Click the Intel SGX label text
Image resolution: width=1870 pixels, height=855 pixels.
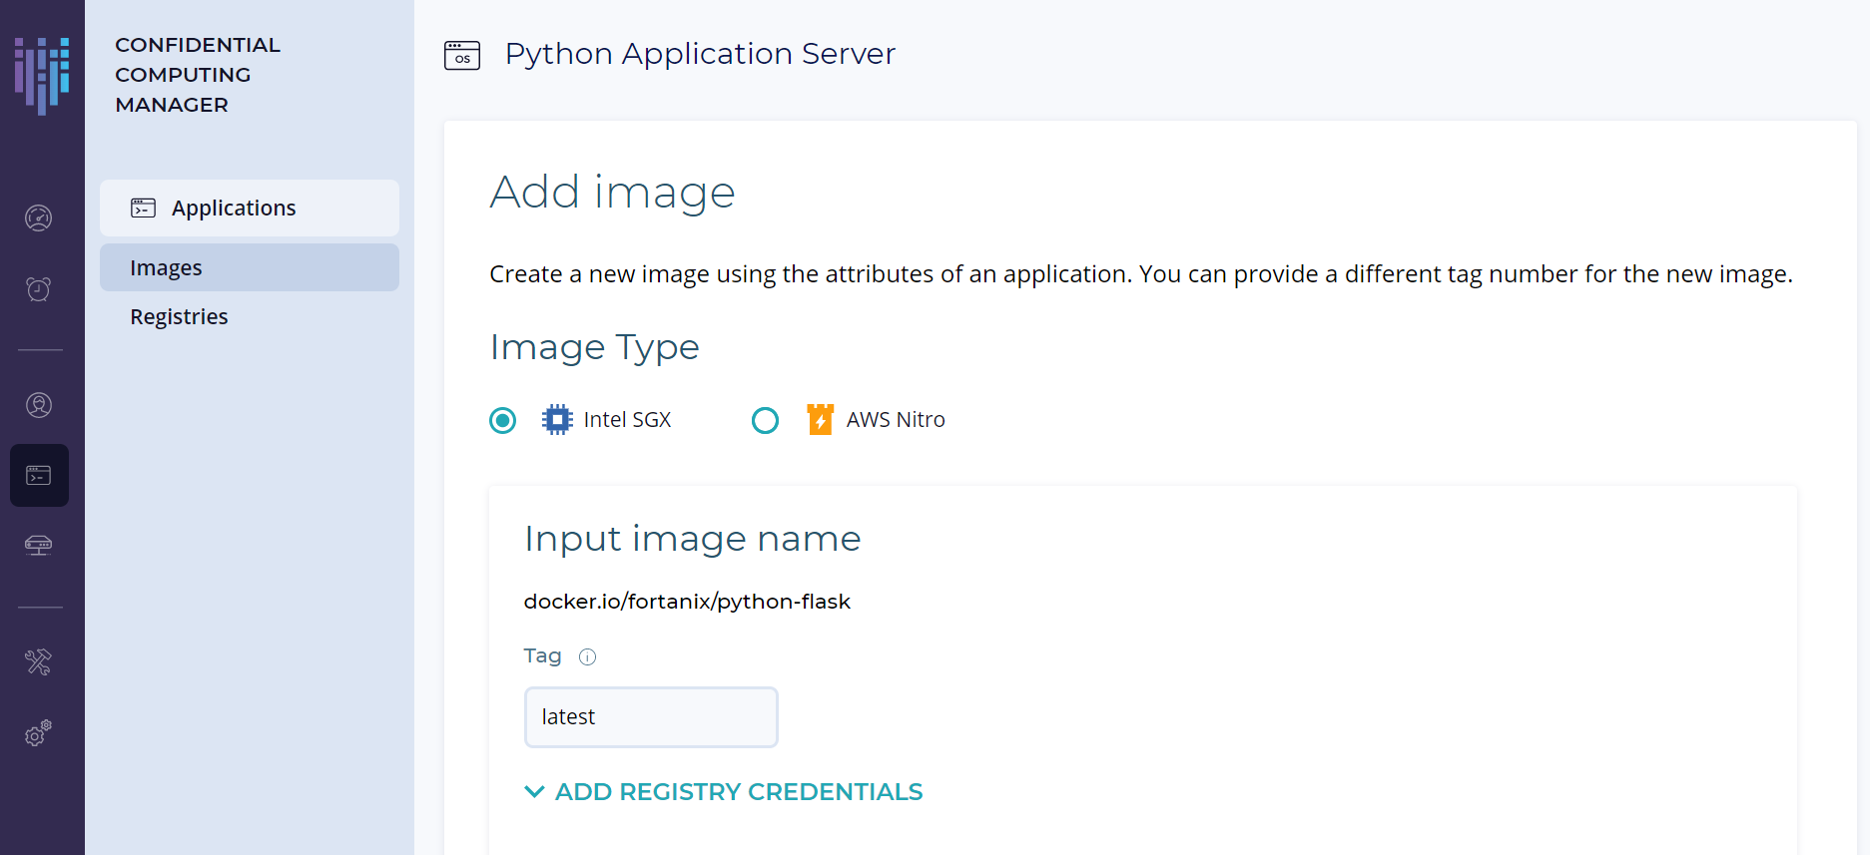(627, 420)
